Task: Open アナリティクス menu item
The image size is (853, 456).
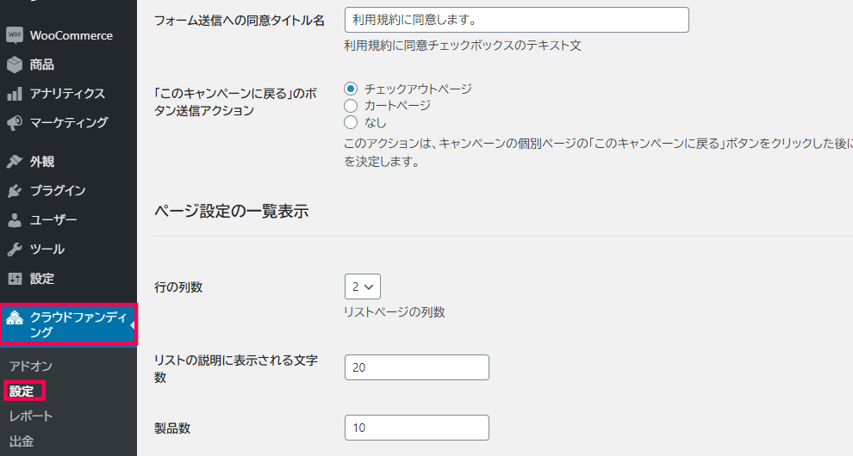Action: pyautogui.click(x=68, y=94)
